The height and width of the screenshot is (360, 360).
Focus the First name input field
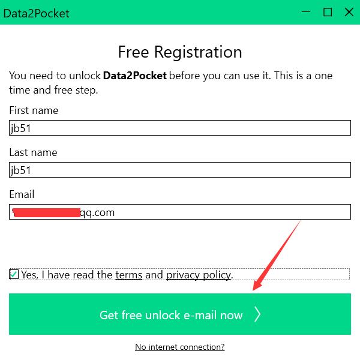point(180,128)
